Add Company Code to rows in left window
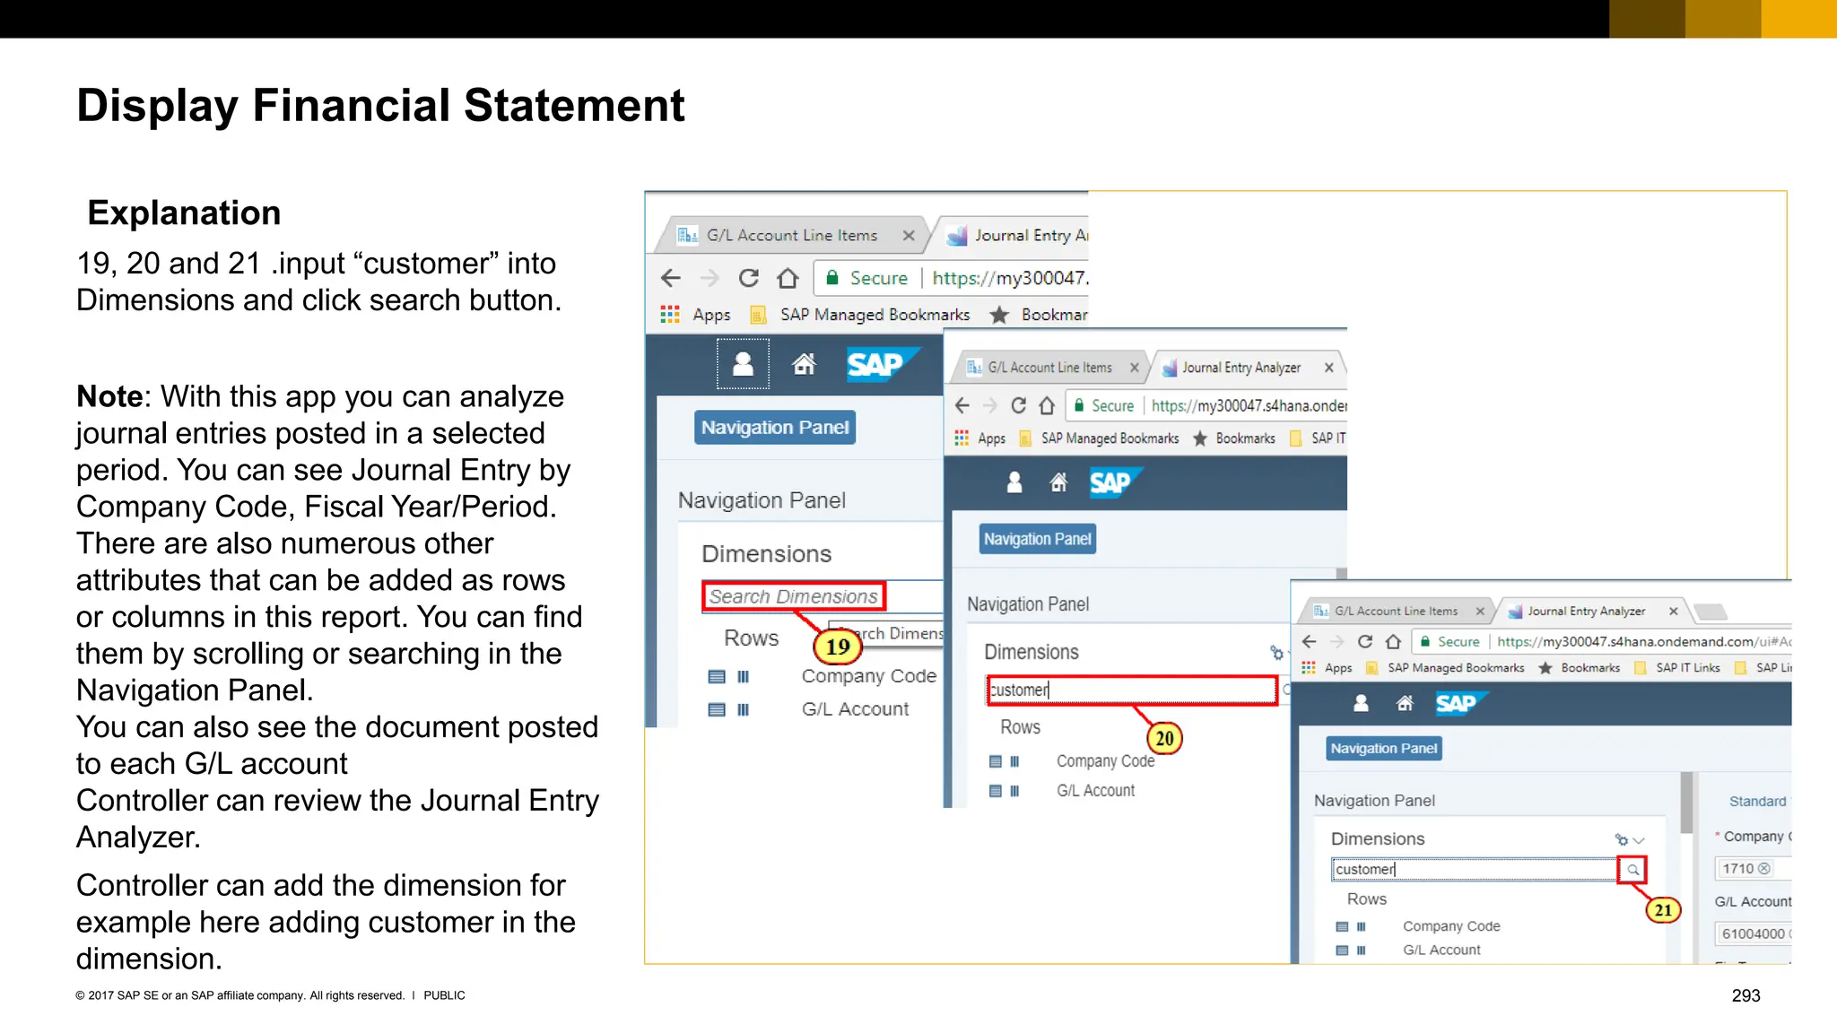1837x1033 pixels. (717, 676)
